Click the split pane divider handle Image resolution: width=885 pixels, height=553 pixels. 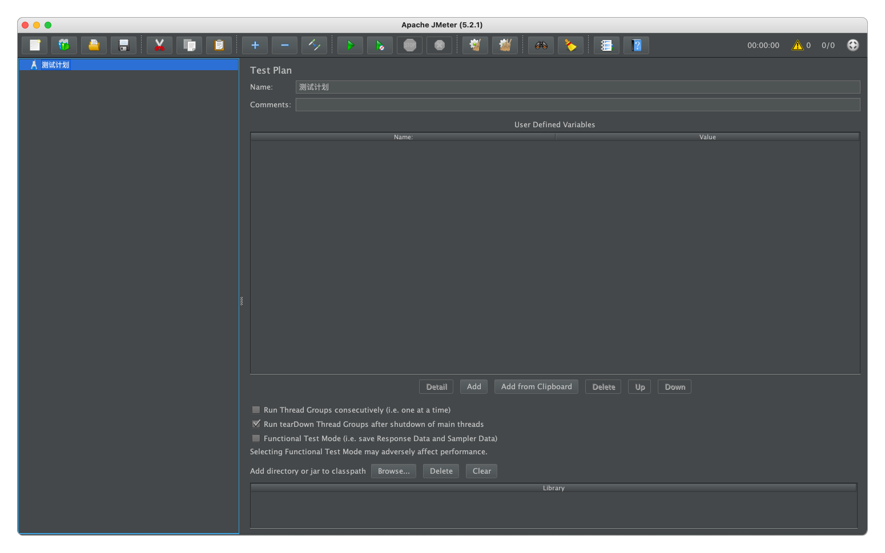[x=242, y=301]
